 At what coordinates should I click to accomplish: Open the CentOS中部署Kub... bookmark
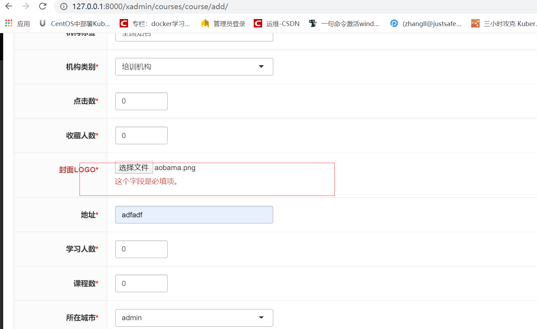[x=75, y=24]
